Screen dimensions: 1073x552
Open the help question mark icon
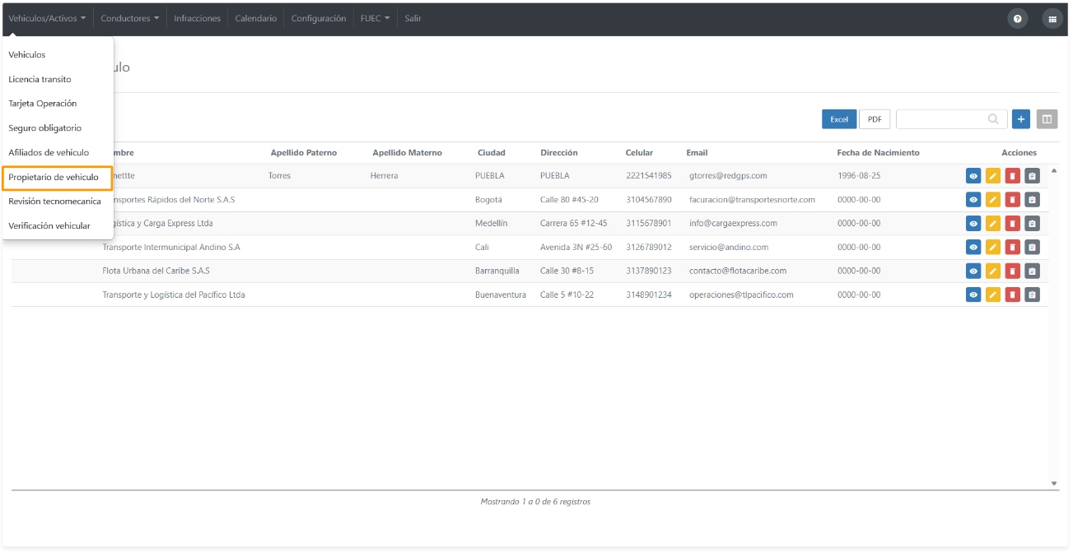click(1018, 18)
